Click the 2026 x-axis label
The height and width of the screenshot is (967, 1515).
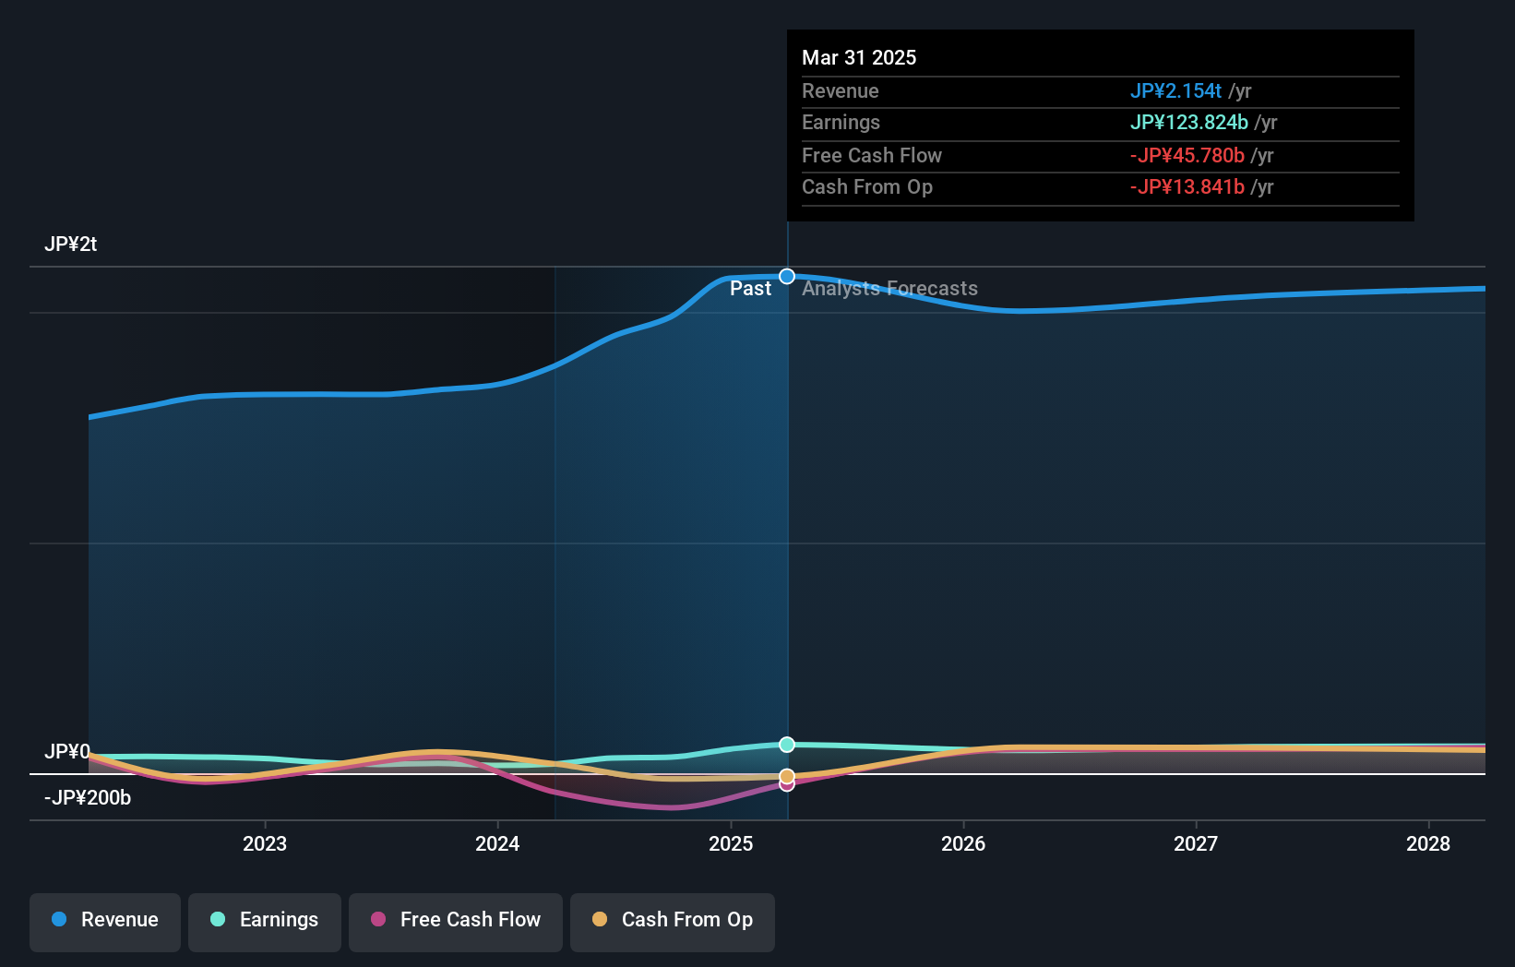pos(963,843)
